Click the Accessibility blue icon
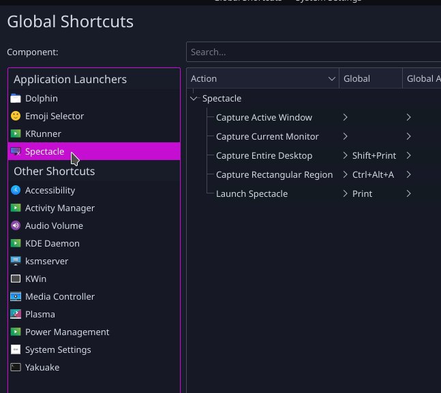The height and width of the screenshot is (393, 441). (x=16, y=190)
